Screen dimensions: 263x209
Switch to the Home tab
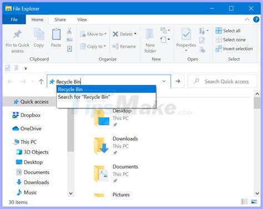pos(37,19)
